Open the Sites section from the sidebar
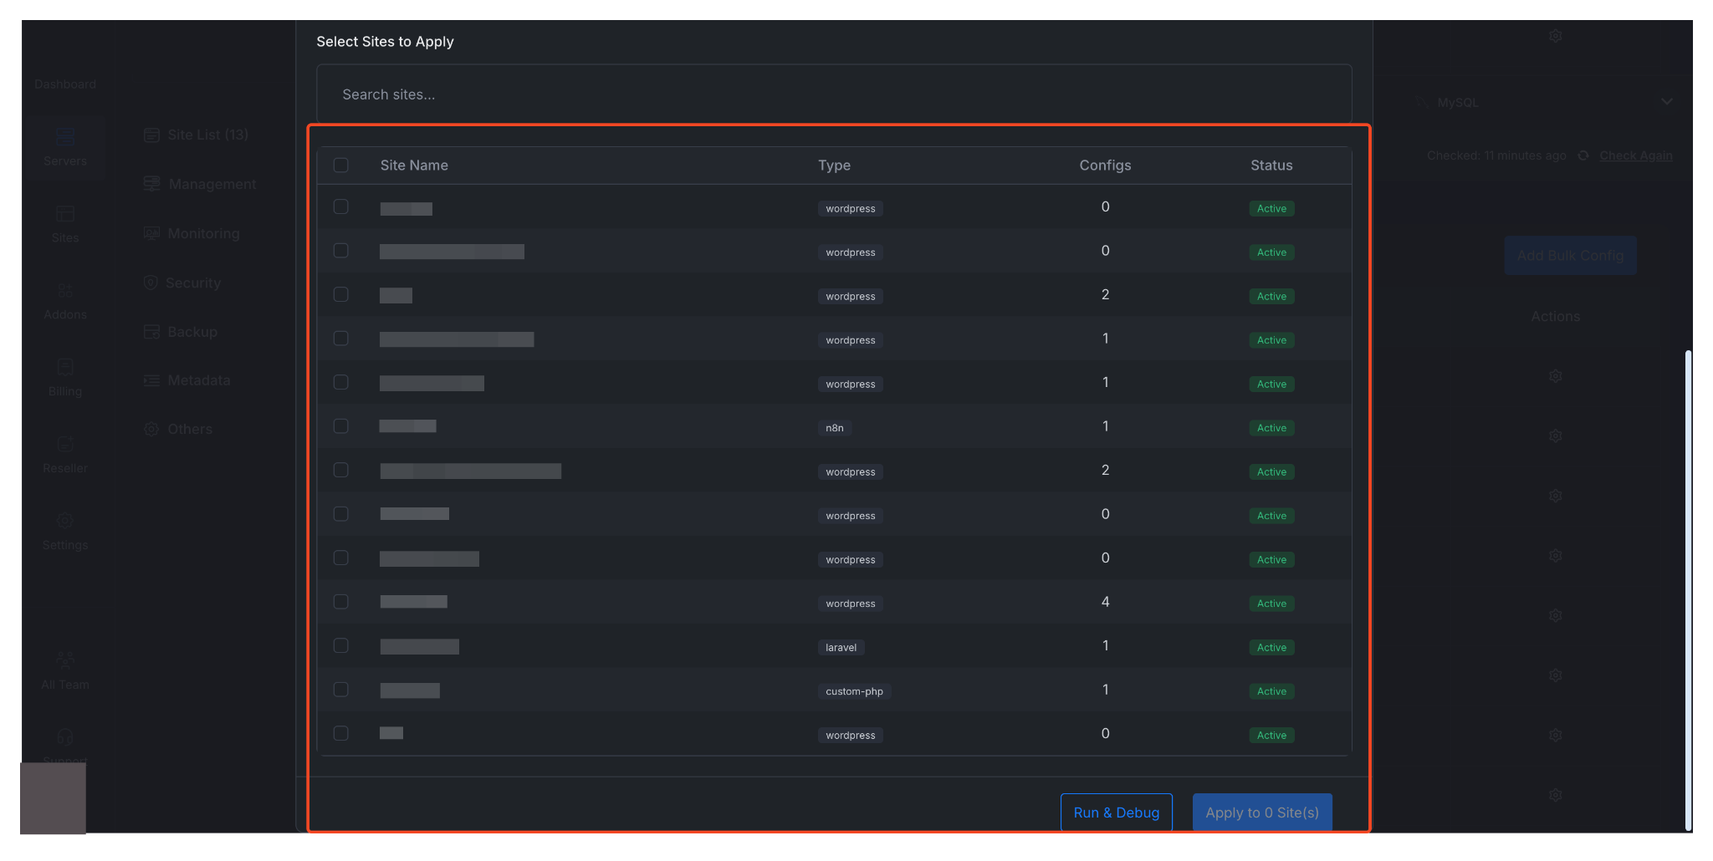Image resolution: width=1713 pixels, height=861 pixels. [x=64, y=215]
